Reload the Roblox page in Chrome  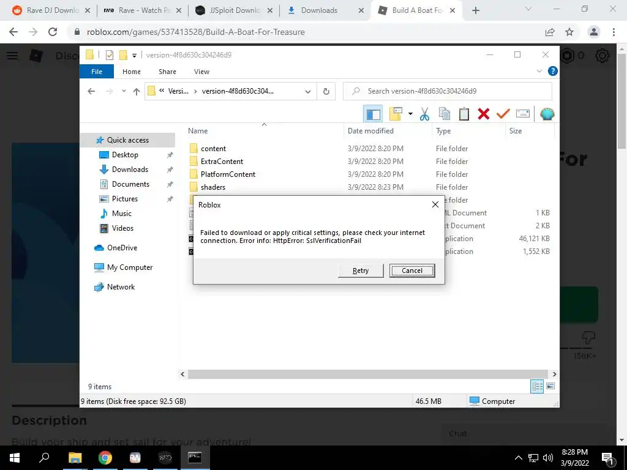tap(53, 32)
